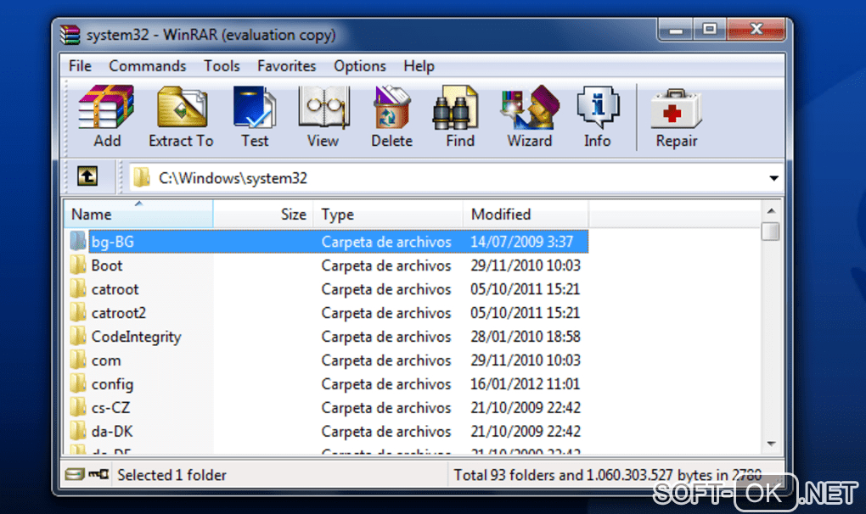Click the Test archive toolbar icon

click(x=255, y=107)
